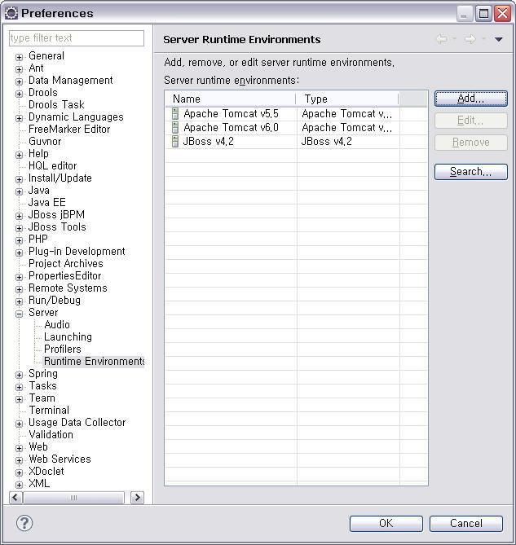This screenshot has height=545, width=516.
Task: Select XDoclet tree item
Action: [x=46, y=472]
